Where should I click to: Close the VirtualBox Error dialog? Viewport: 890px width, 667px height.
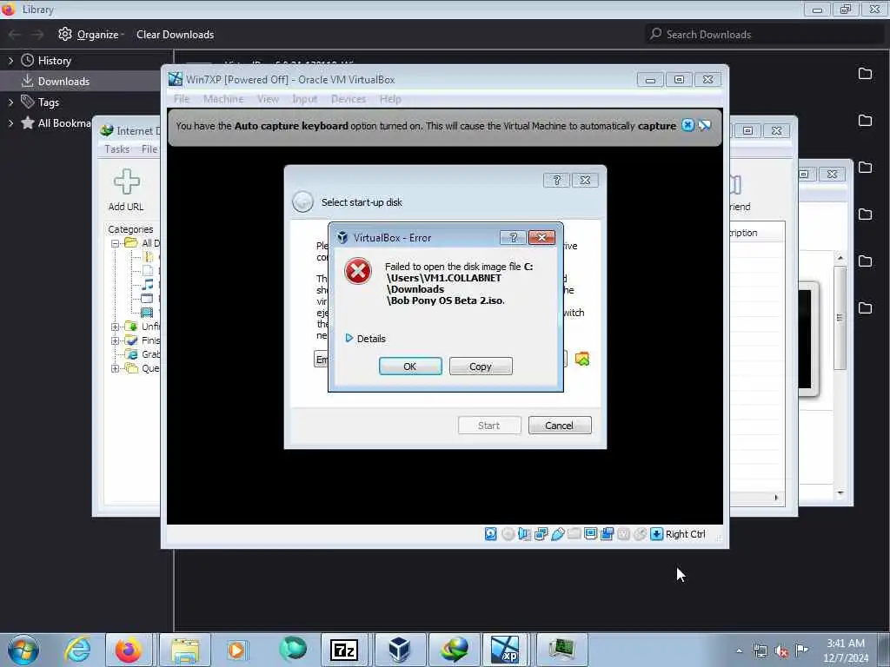pyautogui.click(x=541, y=237)
